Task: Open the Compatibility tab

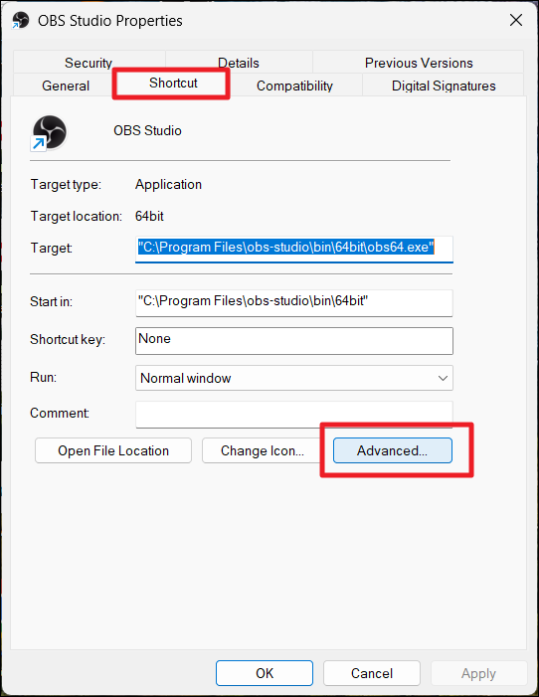Action: [294, 86]
